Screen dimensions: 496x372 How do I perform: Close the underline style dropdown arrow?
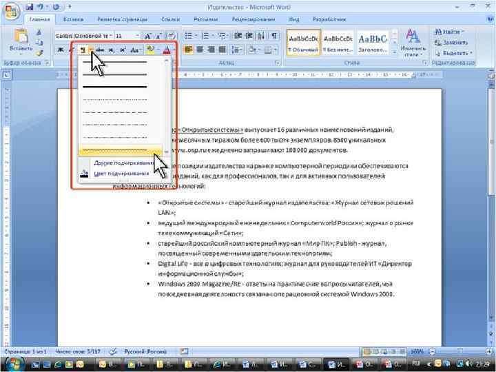point(91,50)
